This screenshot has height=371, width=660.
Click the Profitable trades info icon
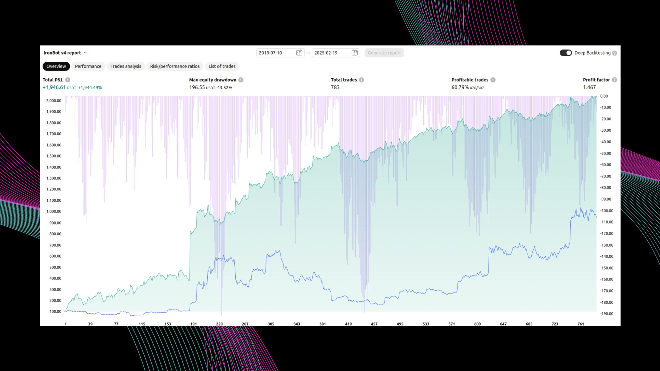coord(493,80)
